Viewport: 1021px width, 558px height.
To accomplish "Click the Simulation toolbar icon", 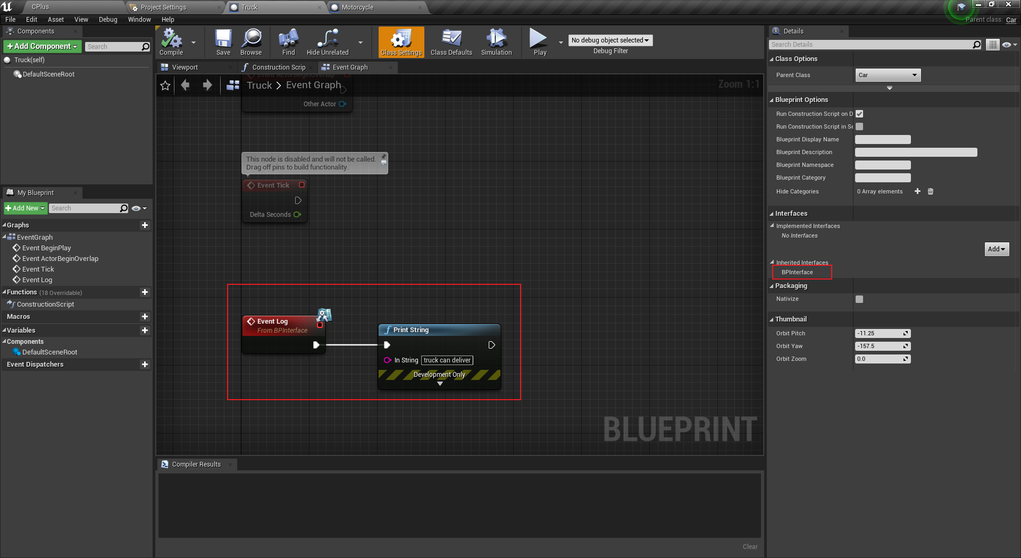I will point(497,42).
